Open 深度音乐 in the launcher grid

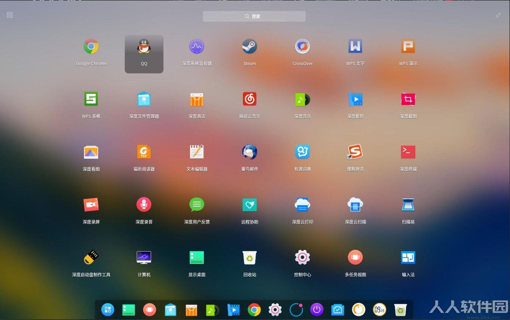pyautogui.click(x=302, y=99)
